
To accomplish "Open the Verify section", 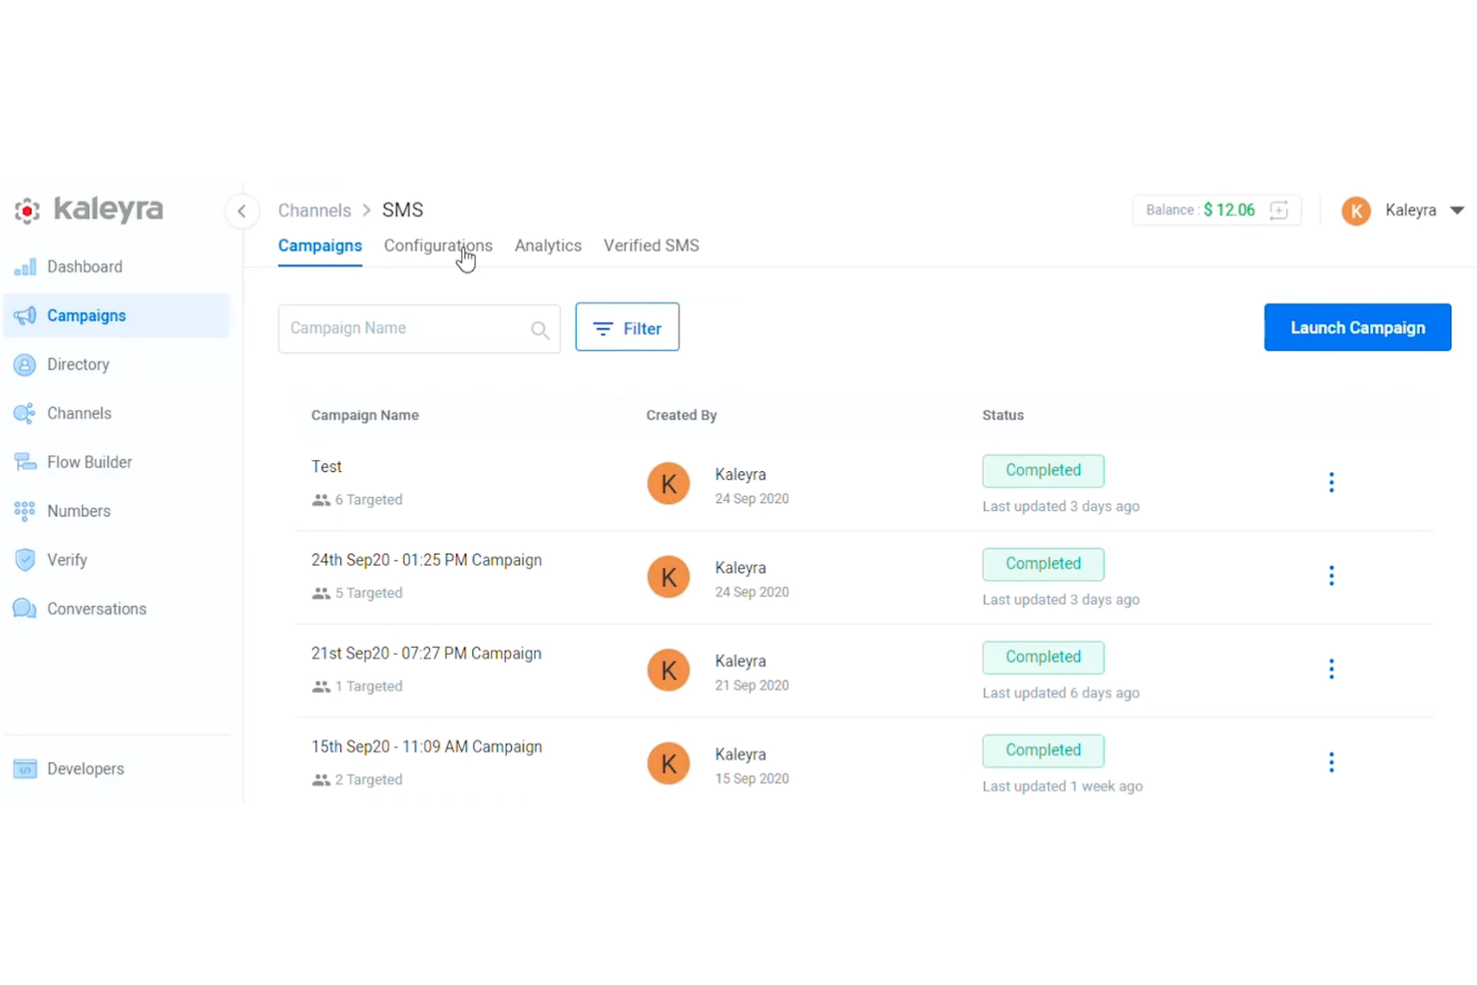I will pyautogui.click(x=67, y=560).
